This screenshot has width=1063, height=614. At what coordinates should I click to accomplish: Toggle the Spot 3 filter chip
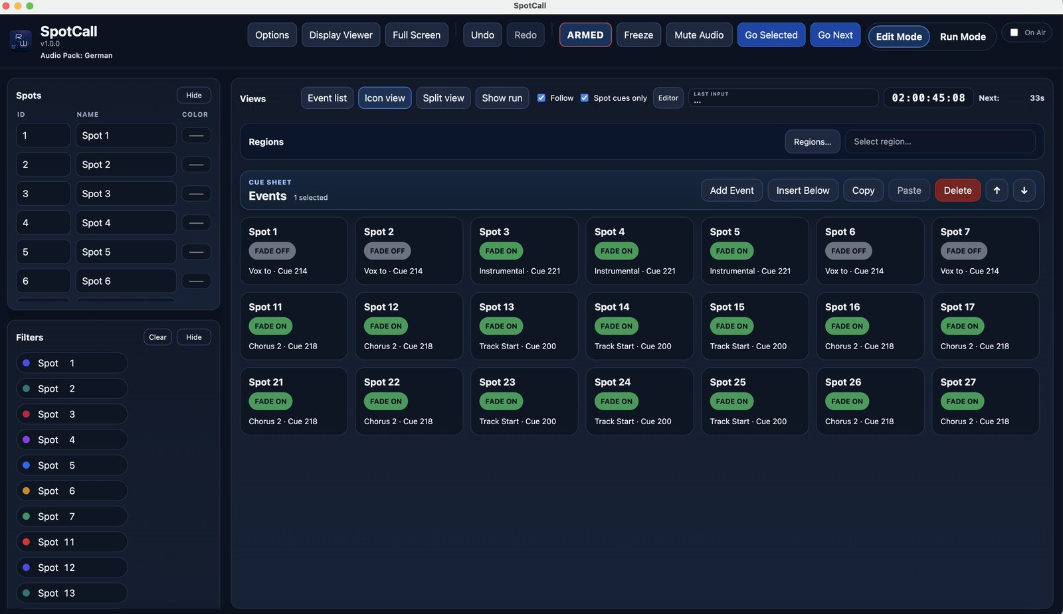72,414
